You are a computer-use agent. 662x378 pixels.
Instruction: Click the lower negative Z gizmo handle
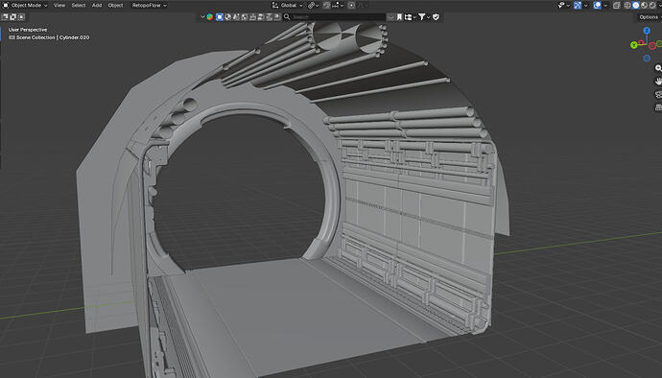(x=647, y=59)
